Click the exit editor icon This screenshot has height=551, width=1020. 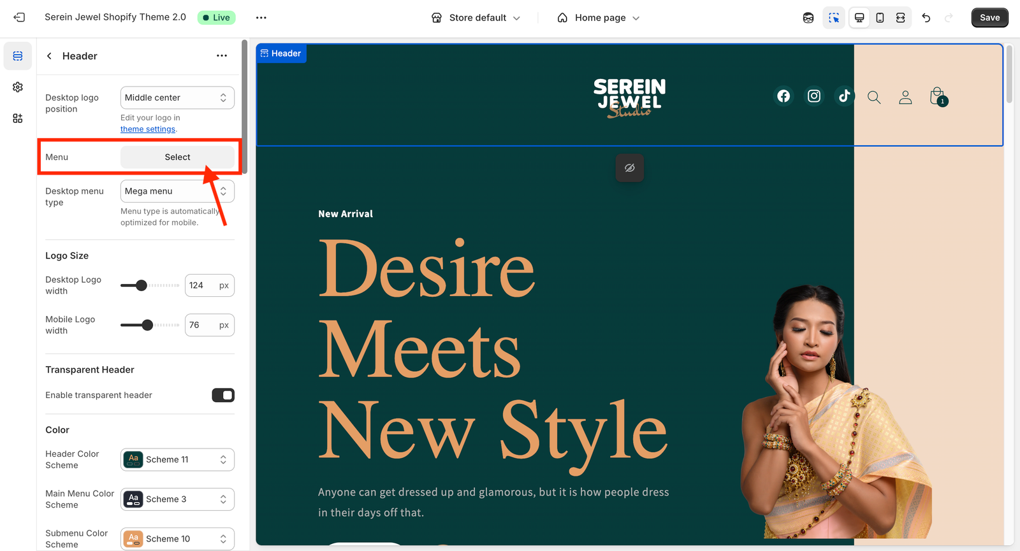coord(19,18)
